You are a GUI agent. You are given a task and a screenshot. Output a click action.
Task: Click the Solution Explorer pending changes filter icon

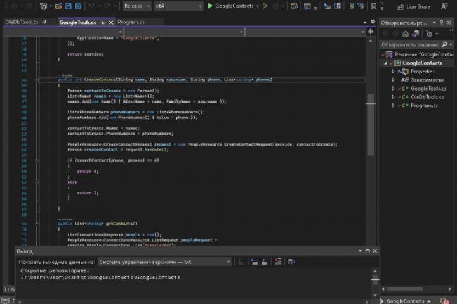[x=429, y=34]
